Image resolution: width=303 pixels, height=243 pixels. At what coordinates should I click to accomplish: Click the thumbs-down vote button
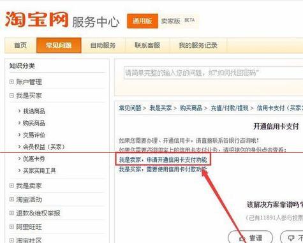coord(292,237)
